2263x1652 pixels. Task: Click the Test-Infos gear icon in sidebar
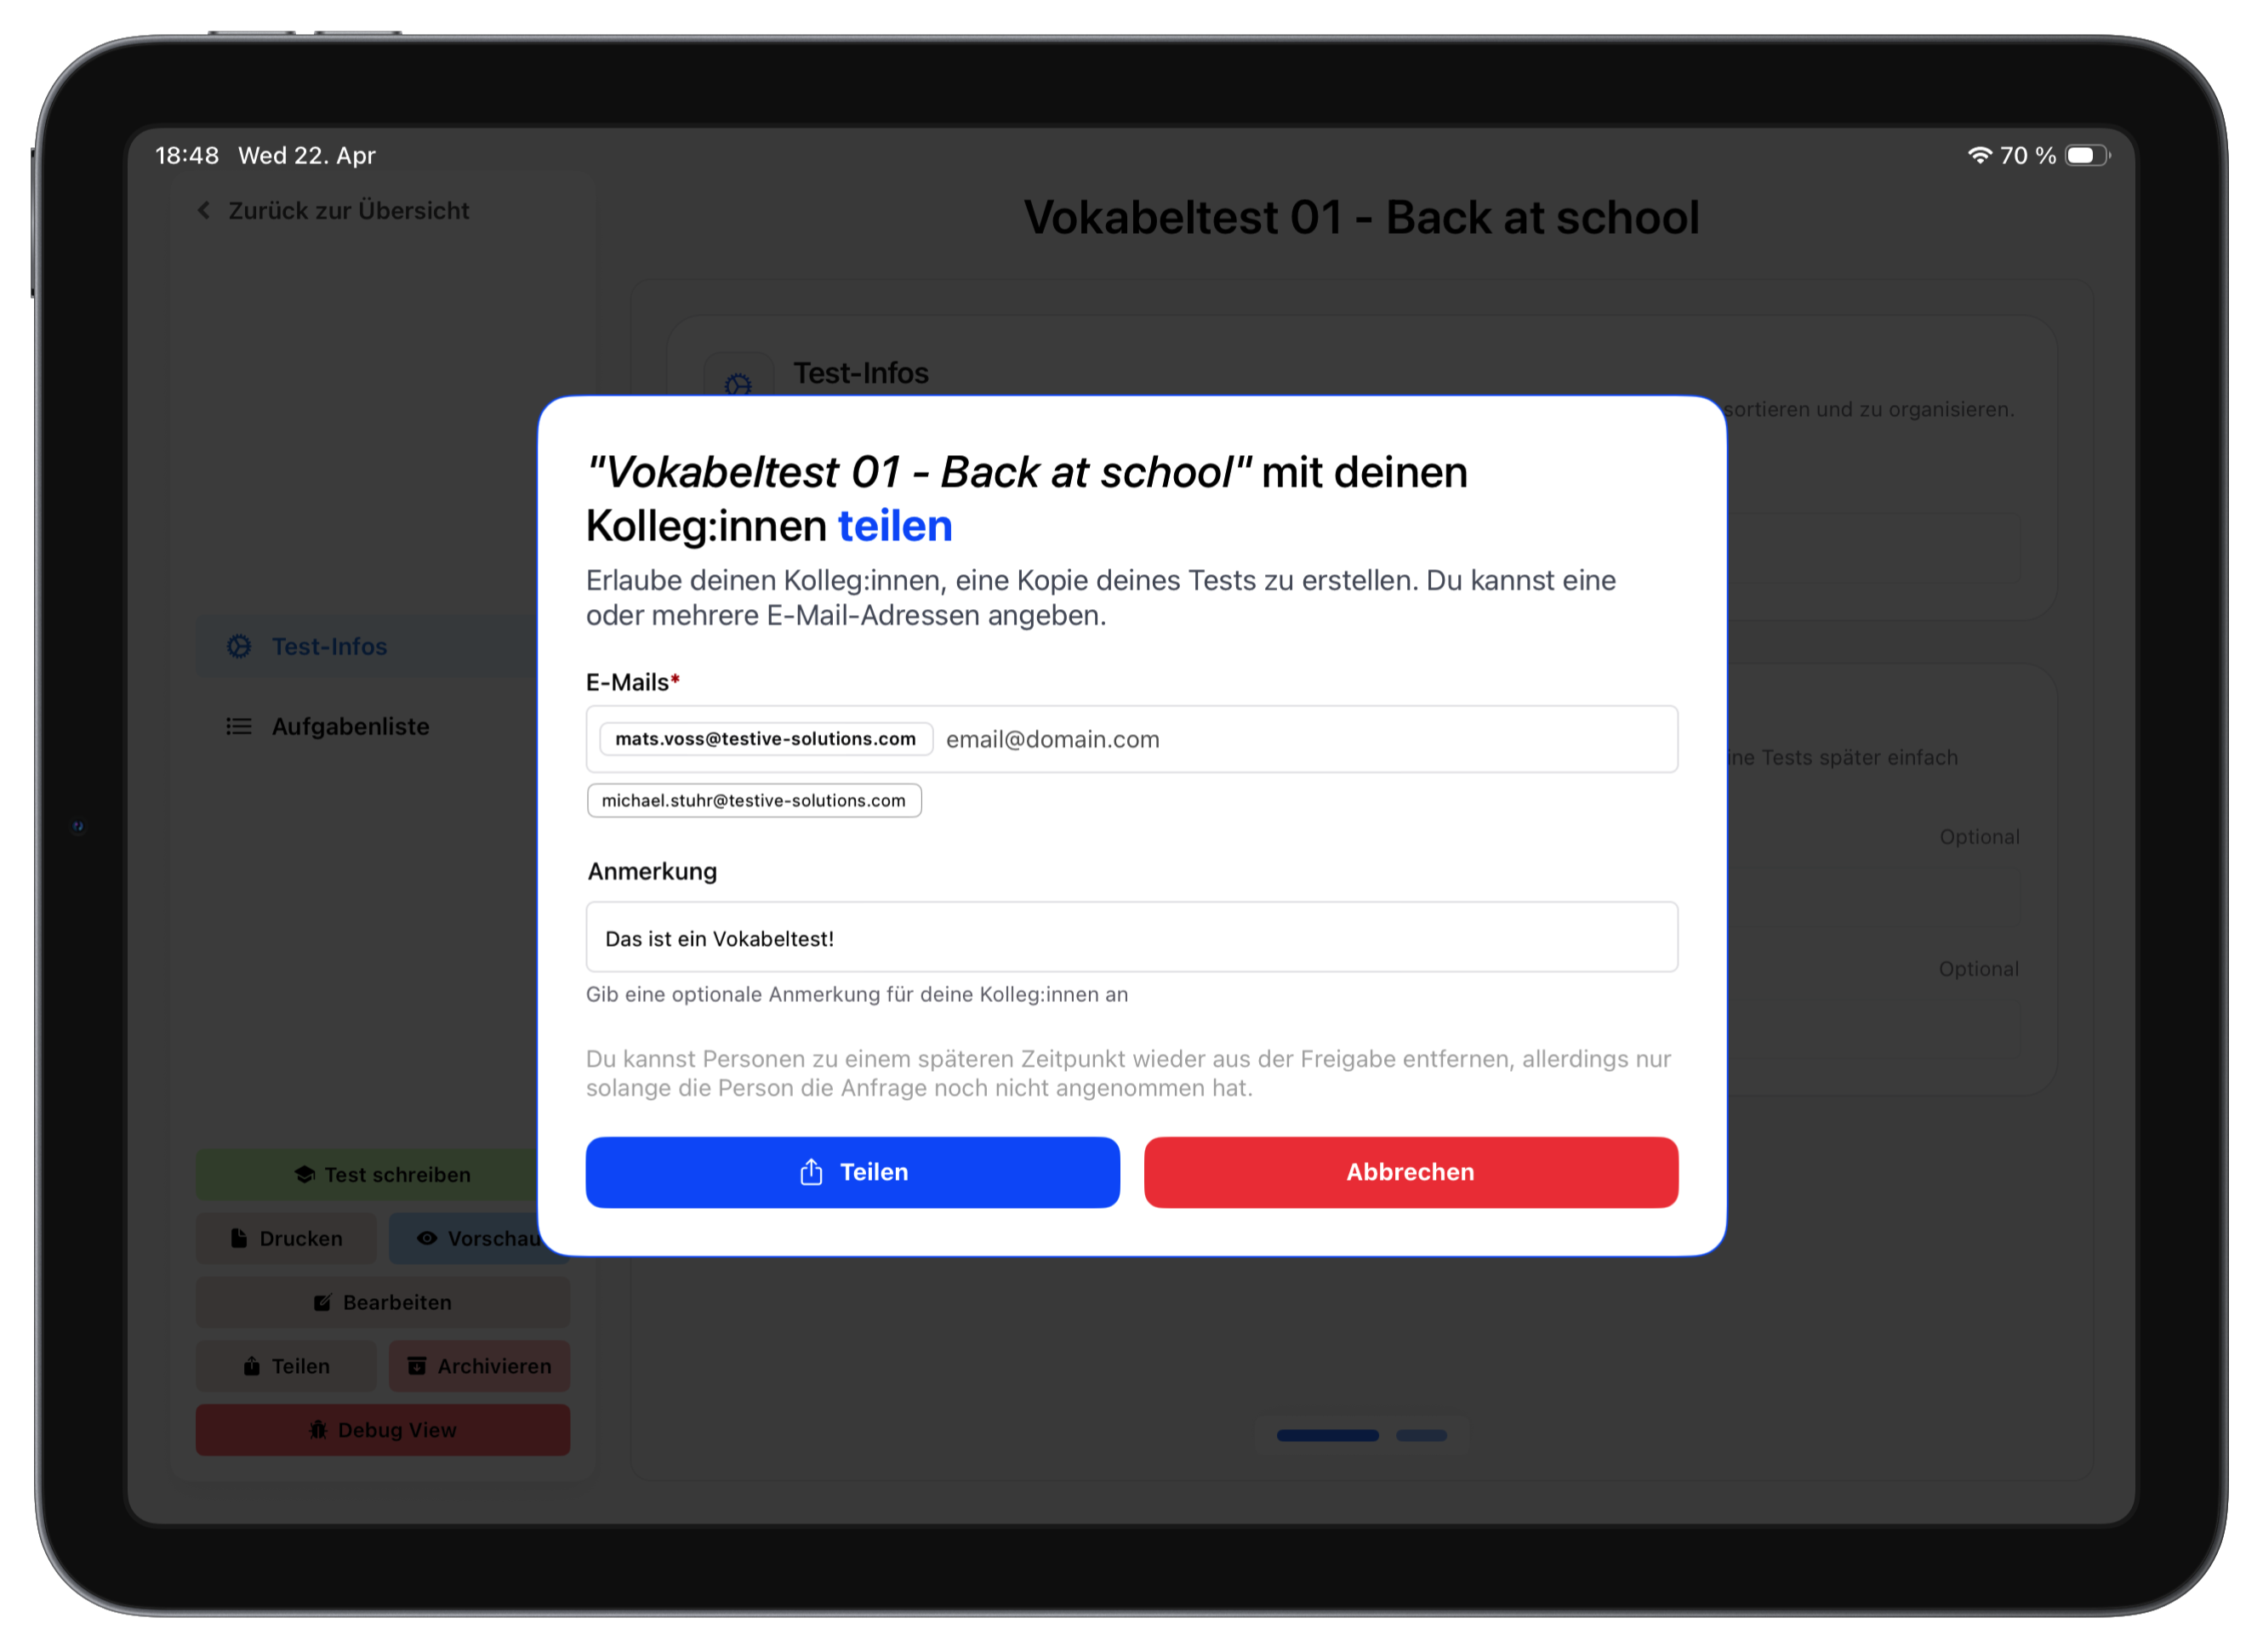(238, 647)
